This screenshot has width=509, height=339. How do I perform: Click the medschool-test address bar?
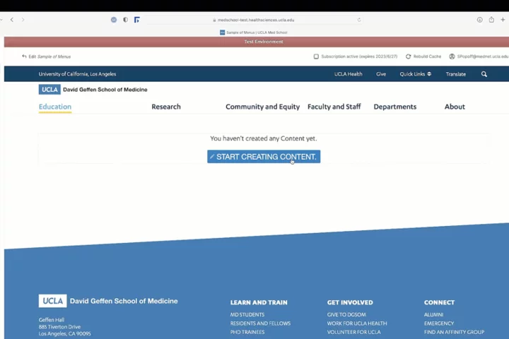pos(254,20)
